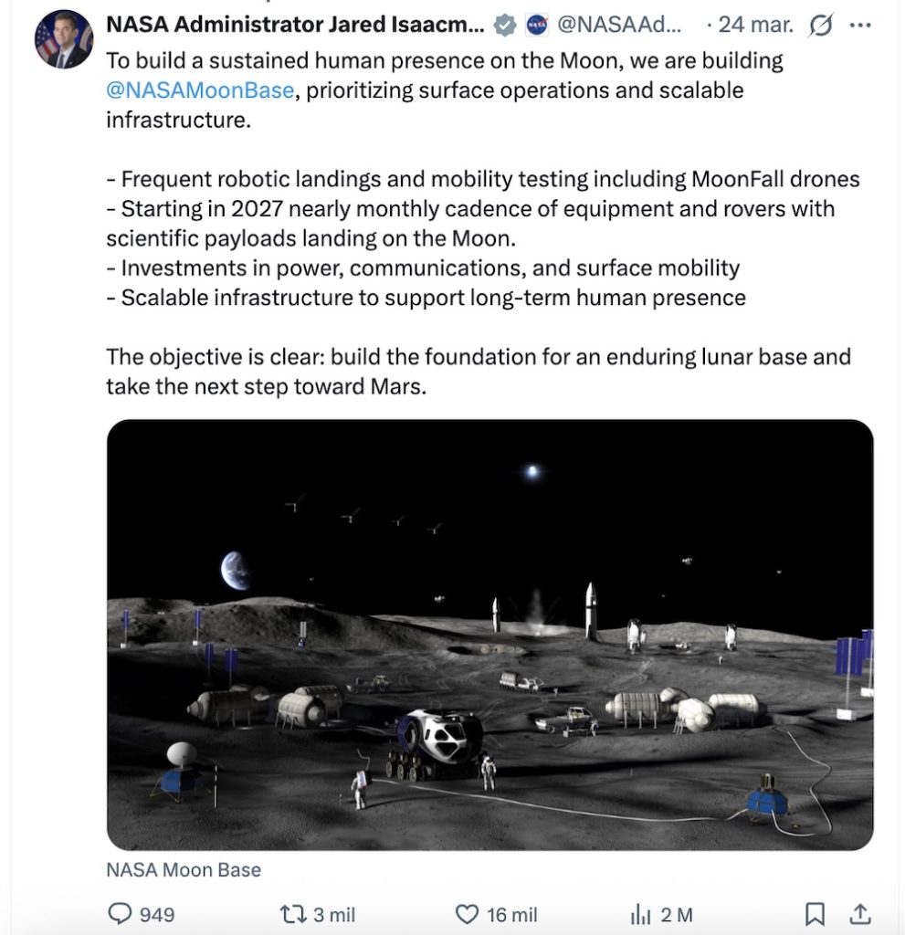Click the "NASA Moon Base" image caption
The height and width of the screenshot is (935, 905).
(184, 869)
